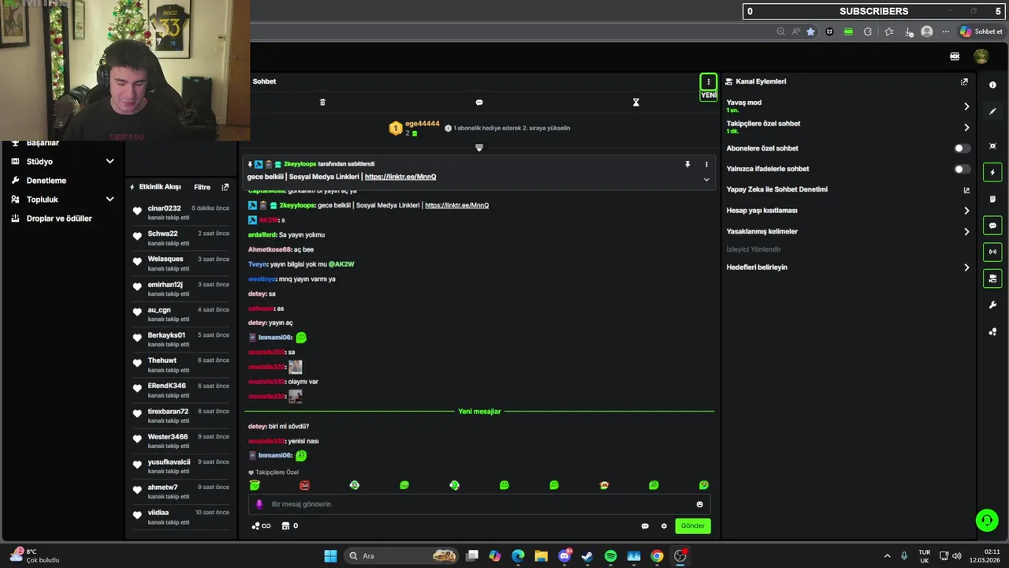This screenshot has width=1009, height=568.
Task: Click the @AK2W mention in chat
Action: click(341, 264)
